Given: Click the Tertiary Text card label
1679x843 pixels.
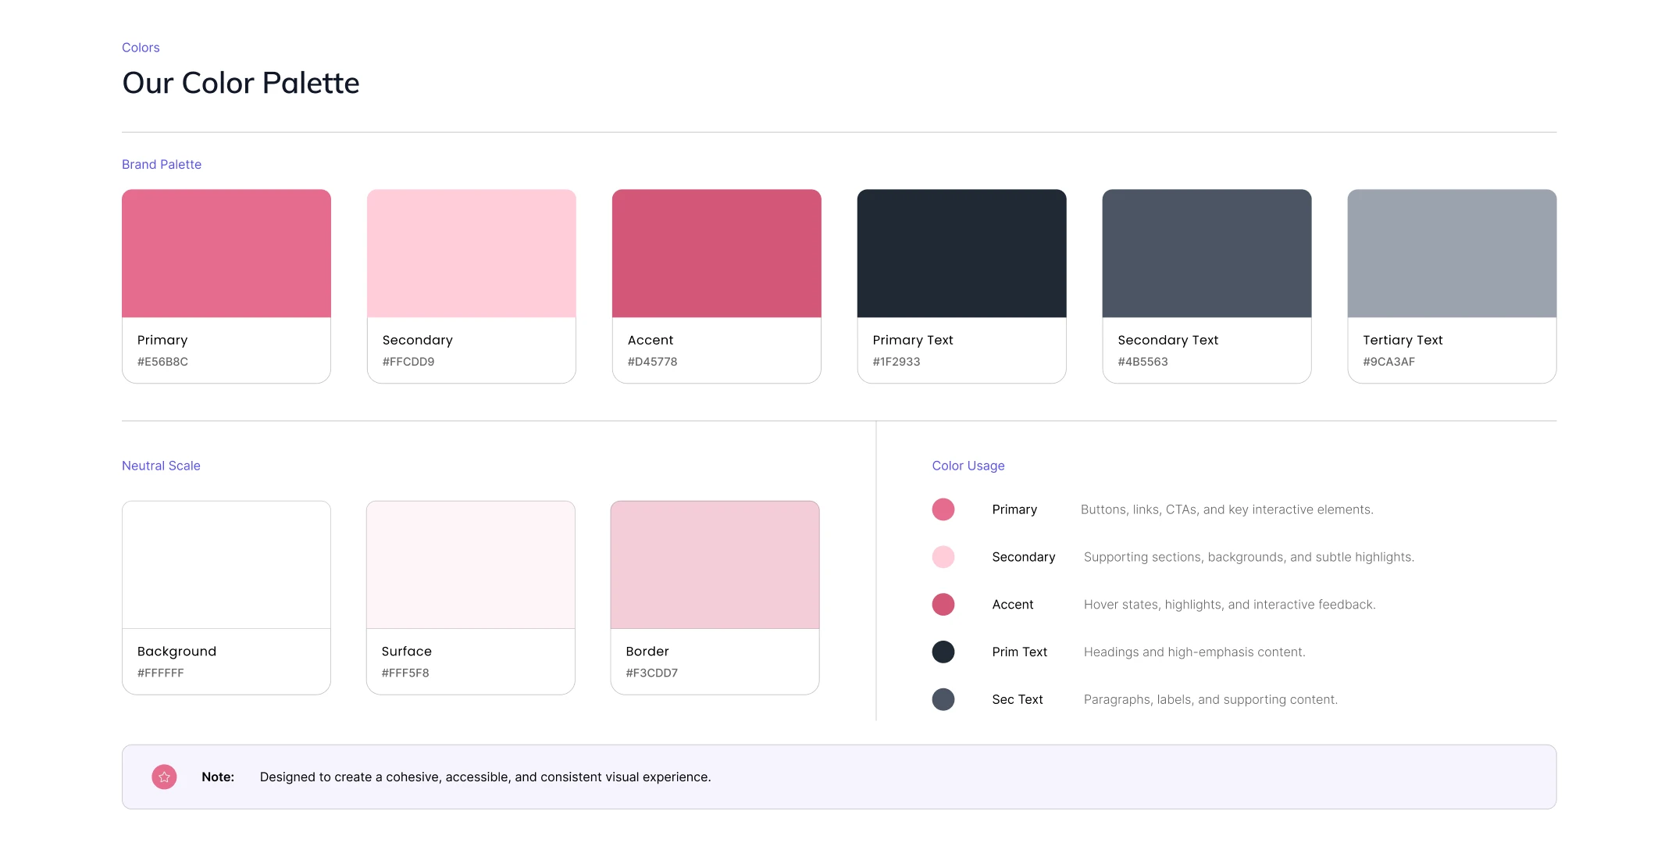Looking at the screenshot, I should pos(1403,340).
